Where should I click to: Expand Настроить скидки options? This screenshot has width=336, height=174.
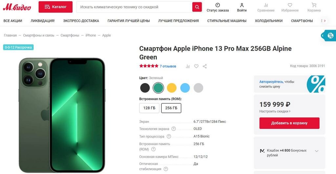[x=275, y=111]
